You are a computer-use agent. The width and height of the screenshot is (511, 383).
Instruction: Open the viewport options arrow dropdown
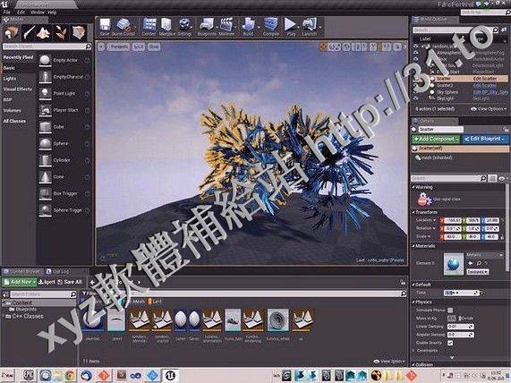[x=101, y=47]
